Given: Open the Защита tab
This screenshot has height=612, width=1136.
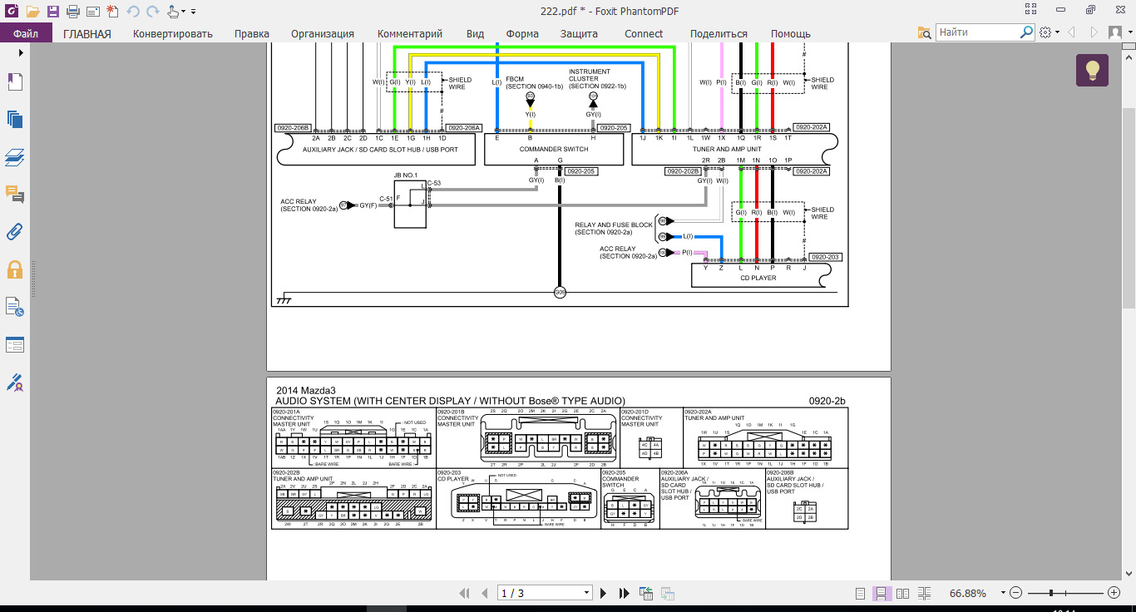Looking at the screenshot, I should (579, 33).
